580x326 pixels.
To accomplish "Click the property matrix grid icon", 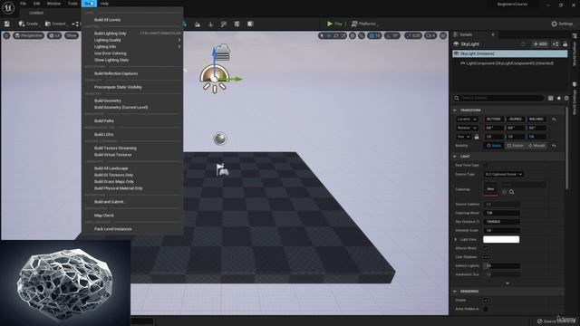I will pyautogui.click(x=550, y=98).
